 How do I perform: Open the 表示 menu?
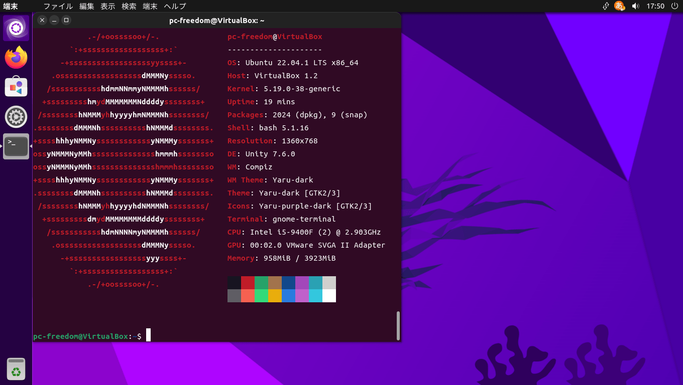[x=107, y=6]
